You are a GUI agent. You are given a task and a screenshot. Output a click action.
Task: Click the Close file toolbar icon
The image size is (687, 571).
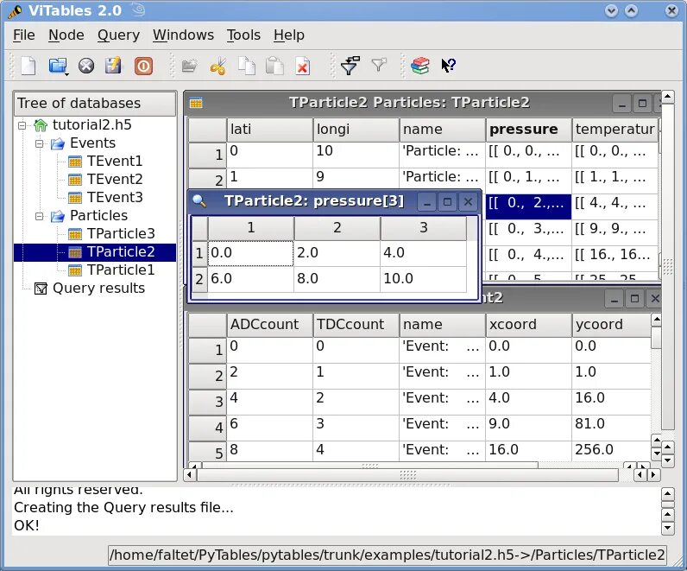click(86, 67)
